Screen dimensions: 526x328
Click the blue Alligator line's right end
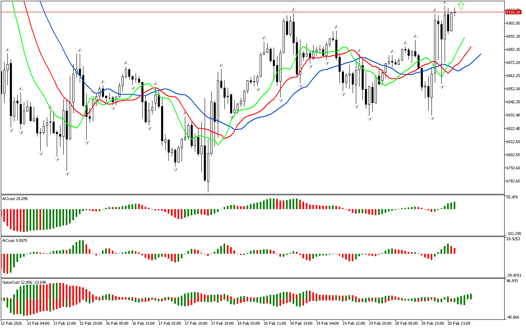480,54
